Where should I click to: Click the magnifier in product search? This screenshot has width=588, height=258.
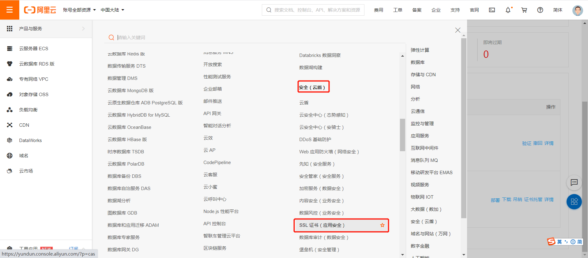pos(111,37)
